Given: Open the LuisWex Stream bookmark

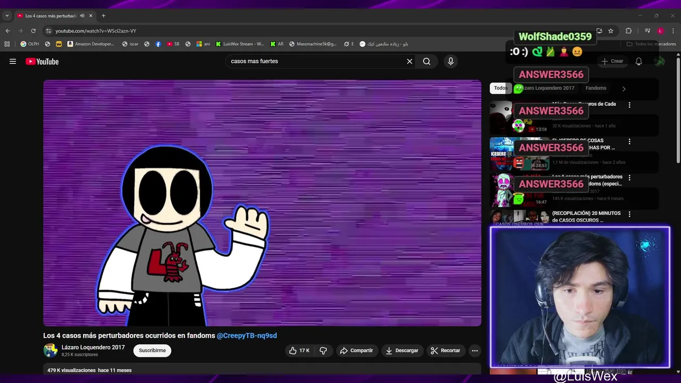Looking at the screenshot, I should (x=240, y=44).
